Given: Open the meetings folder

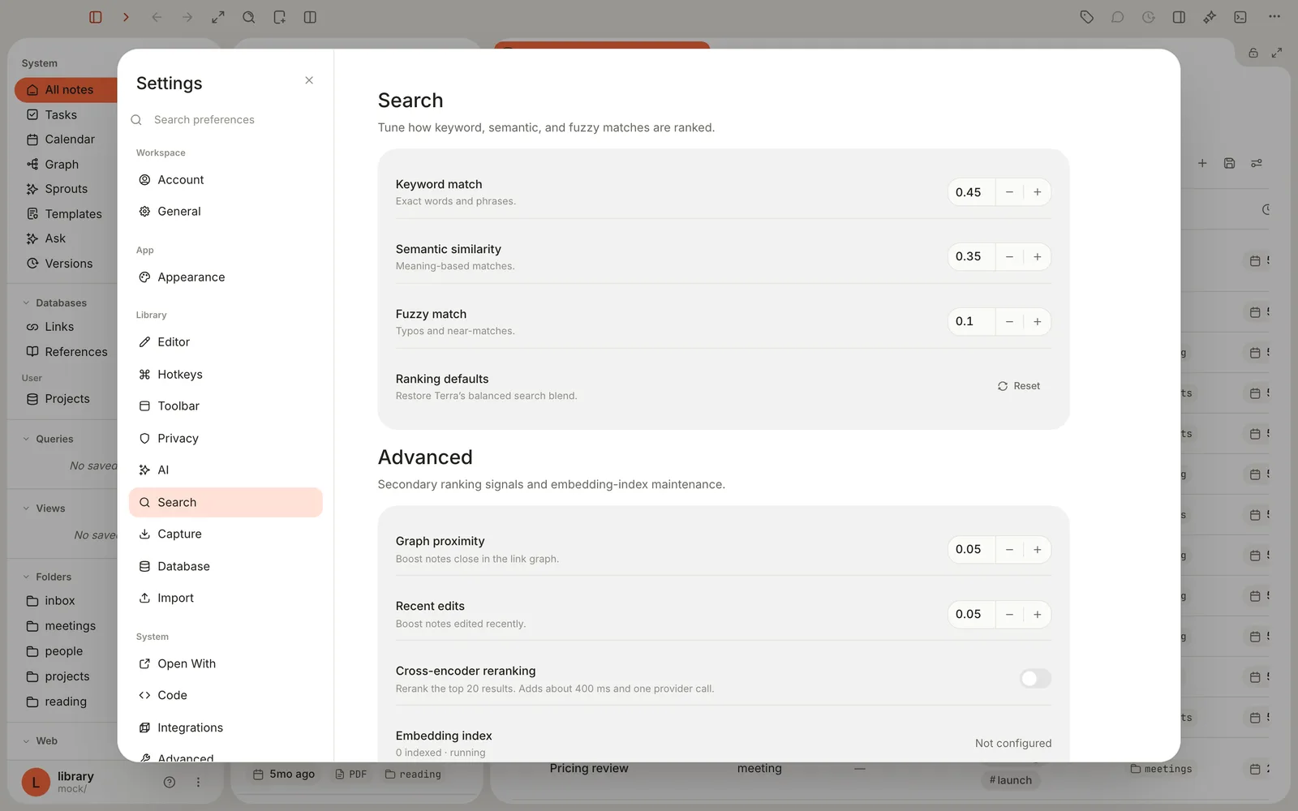Looking at the screenshot, I should pos(70,626).
